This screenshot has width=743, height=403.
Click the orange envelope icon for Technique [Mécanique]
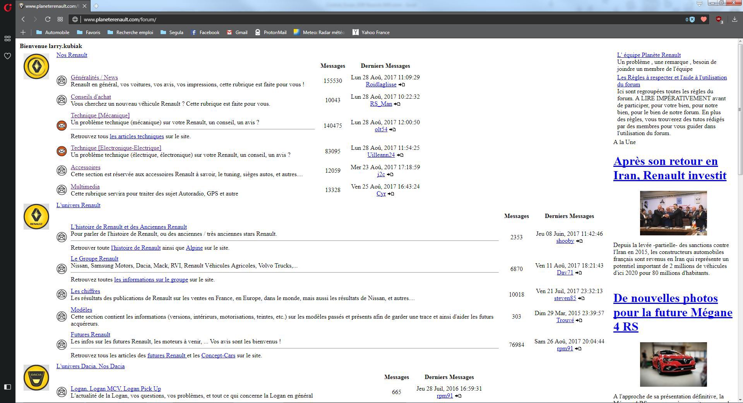(62, 125)
